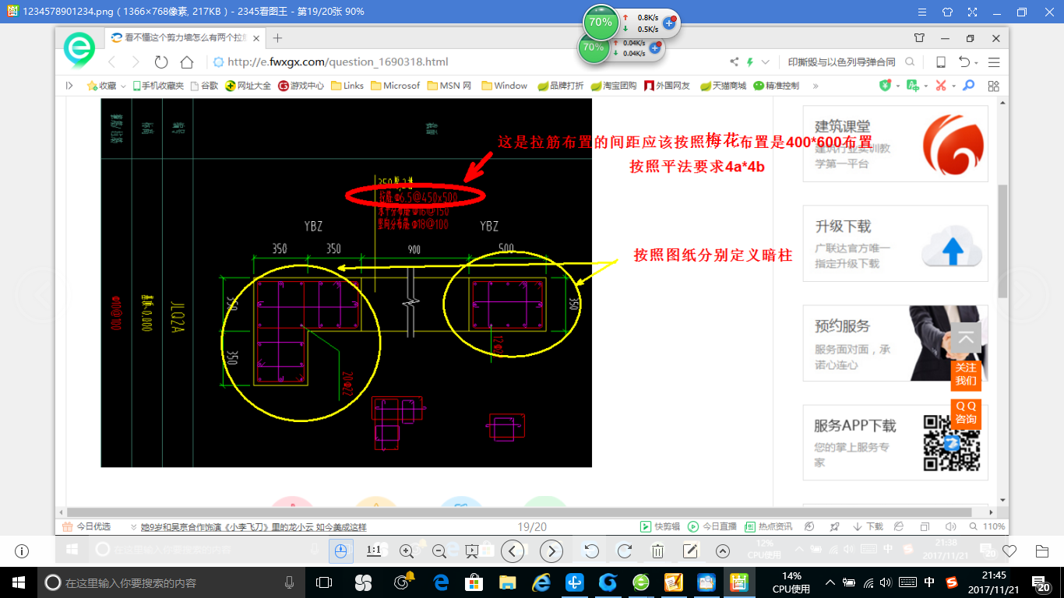
Task: Click 快剪辑 in browser status bar
Action: coord(661,526)
